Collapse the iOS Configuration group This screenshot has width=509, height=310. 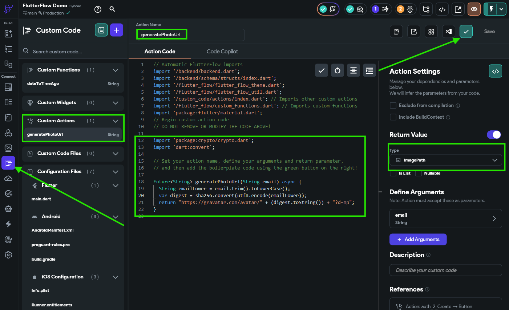pos(116,277)
